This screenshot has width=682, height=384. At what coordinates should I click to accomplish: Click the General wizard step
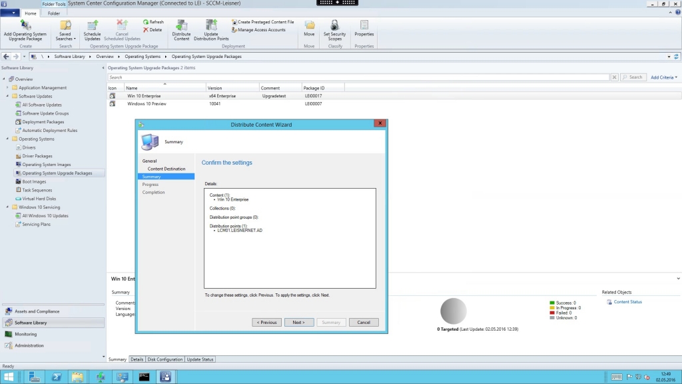tap(149, 161)
